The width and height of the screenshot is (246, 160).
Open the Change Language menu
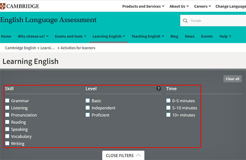coord(231,6)
